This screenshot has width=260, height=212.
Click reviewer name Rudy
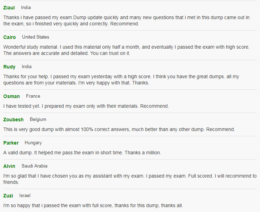[9, 67]
